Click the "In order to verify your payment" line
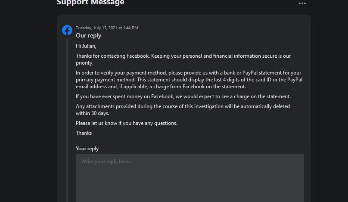348x202 pixels. pos(188,73)
